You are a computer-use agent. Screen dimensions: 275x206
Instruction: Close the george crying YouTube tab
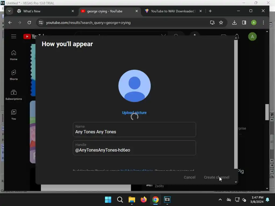137,11
